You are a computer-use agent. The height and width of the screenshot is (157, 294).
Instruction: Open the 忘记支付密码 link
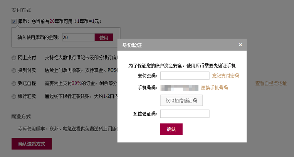tap(225, 76)
